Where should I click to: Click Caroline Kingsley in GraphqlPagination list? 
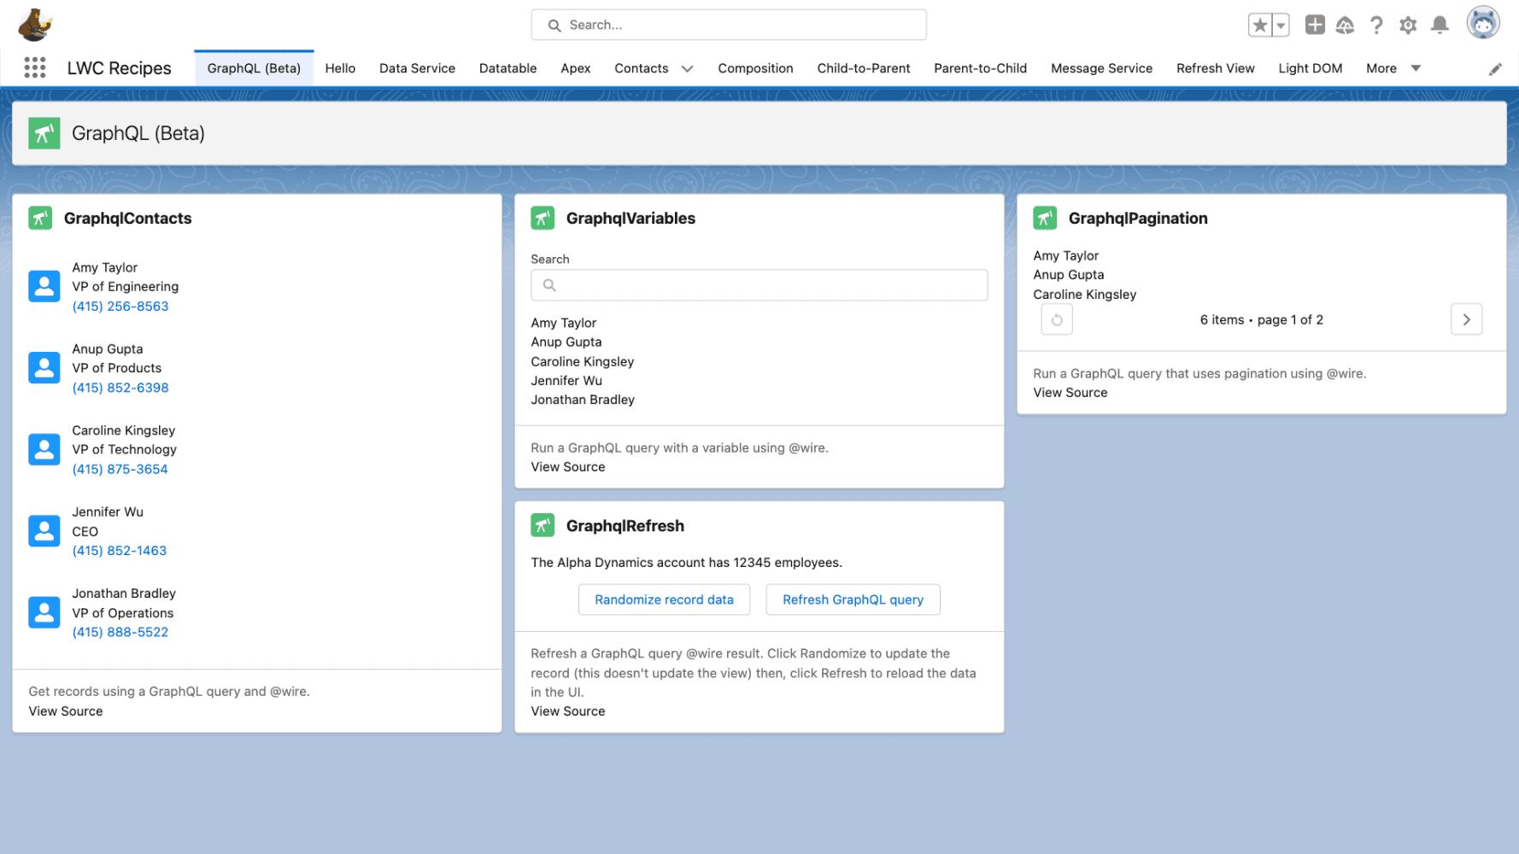(1085, 294)
